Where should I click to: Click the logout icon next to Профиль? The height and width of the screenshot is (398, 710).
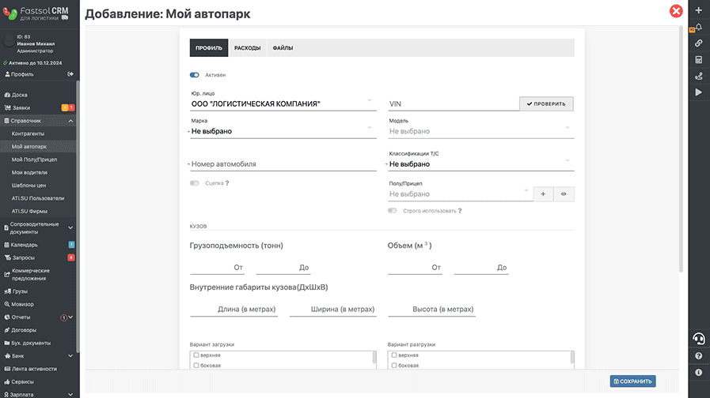click(70, 74)
